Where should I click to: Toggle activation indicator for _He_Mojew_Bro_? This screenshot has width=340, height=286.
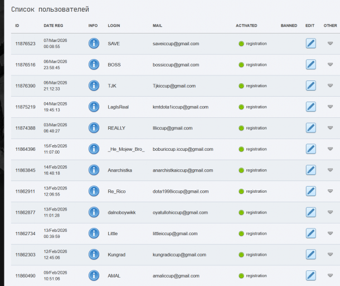[241, 149]
